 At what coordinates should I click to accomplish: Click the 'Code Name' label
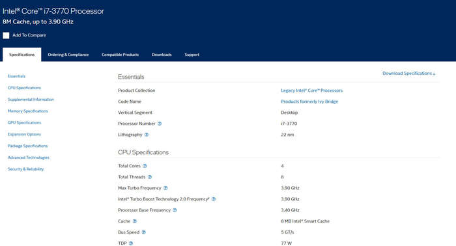pos(130,102)
